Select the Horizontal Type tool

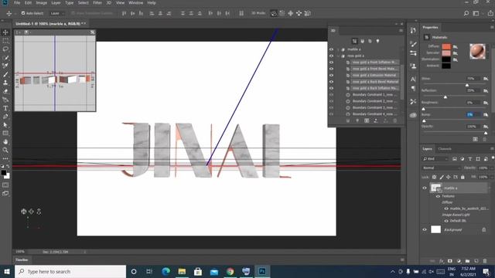point(5,108)
